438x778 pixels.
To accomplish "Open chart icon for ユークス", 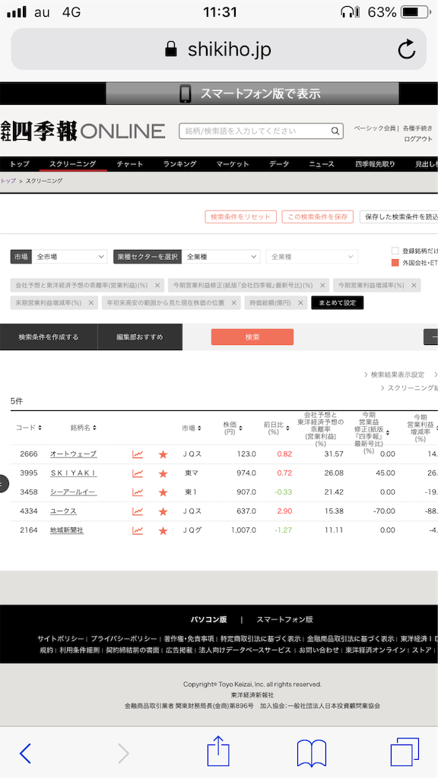I will click(138, 511).
